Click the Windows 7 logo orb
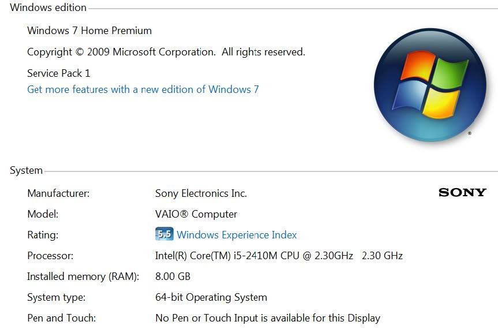Viewport: 498px width, 329px height. pos(430,85)
